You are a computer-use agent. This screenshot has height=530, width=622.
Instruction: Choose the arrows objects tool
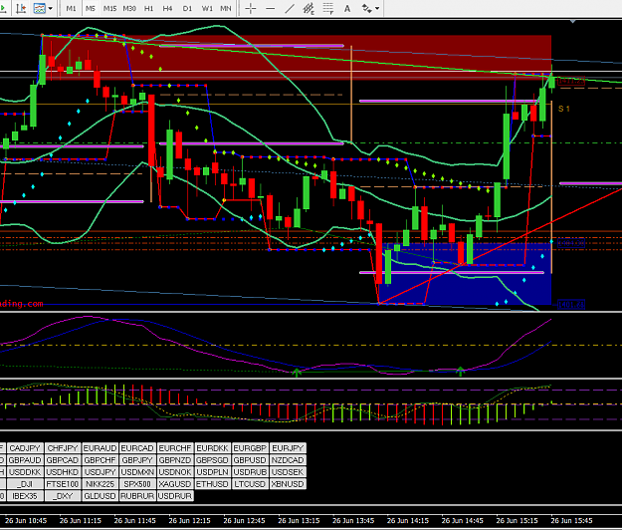(x=367, y=8)
